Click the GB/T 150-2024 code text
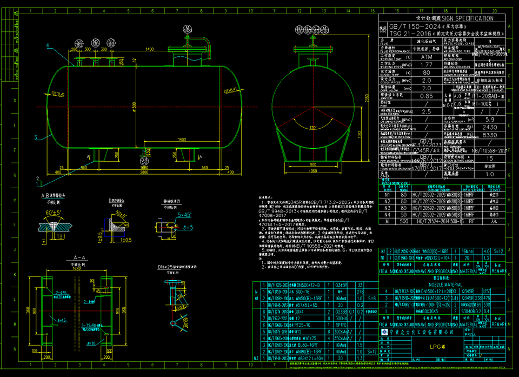 (415, 27)
